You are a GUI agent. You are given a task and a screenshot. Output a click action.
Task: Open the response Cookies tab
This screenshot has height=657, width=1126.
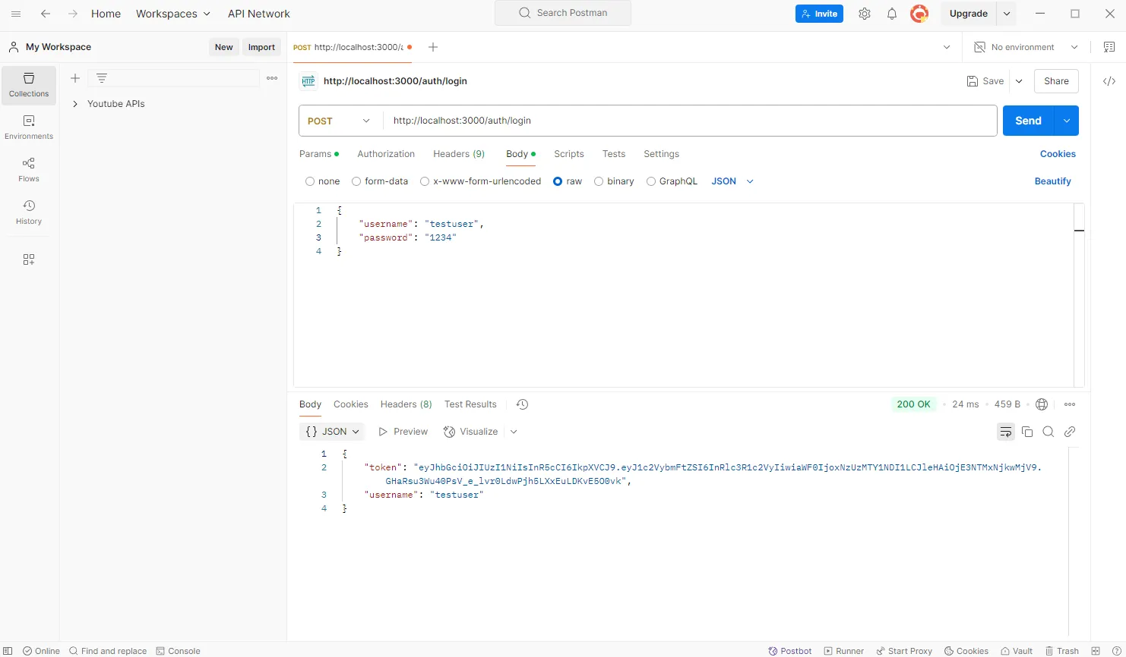tap(350, 404)
